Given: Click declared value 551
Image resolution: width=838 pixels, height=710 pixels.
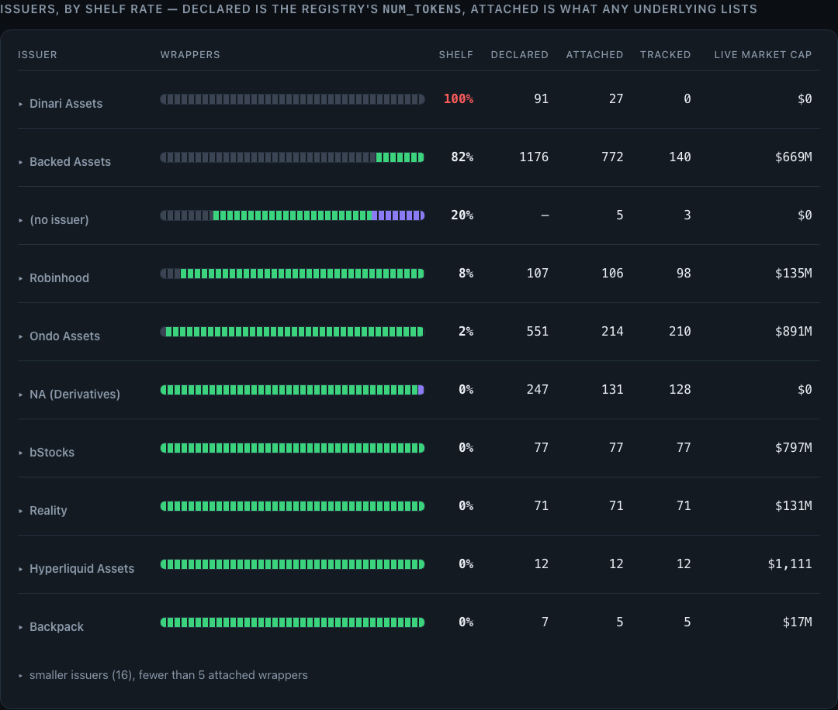Looking at the screenshot, I should (x=538, y=332).
